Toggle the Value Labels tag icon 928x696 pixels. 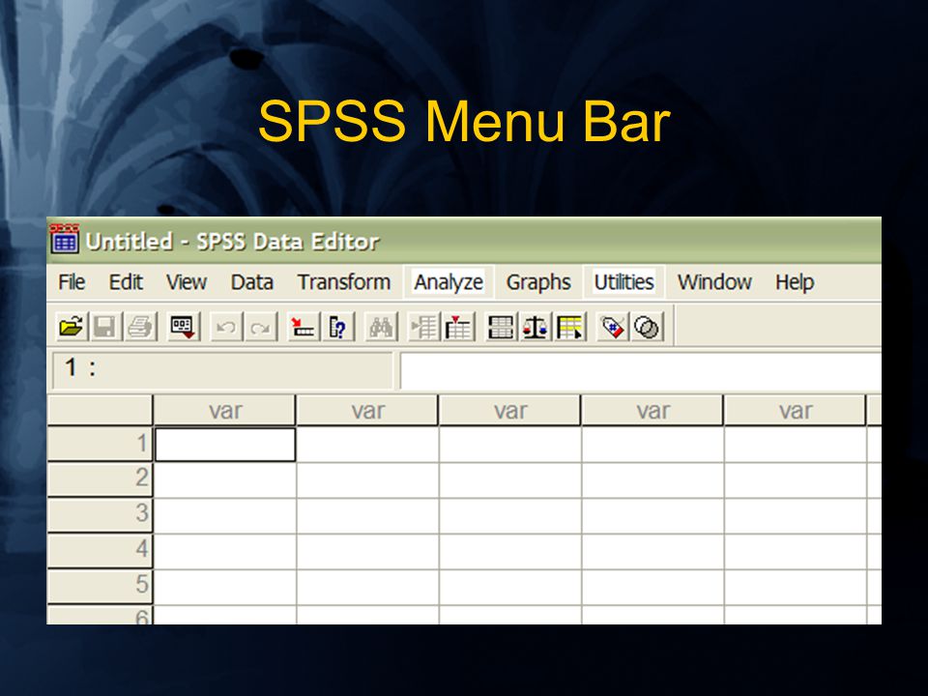613,327
